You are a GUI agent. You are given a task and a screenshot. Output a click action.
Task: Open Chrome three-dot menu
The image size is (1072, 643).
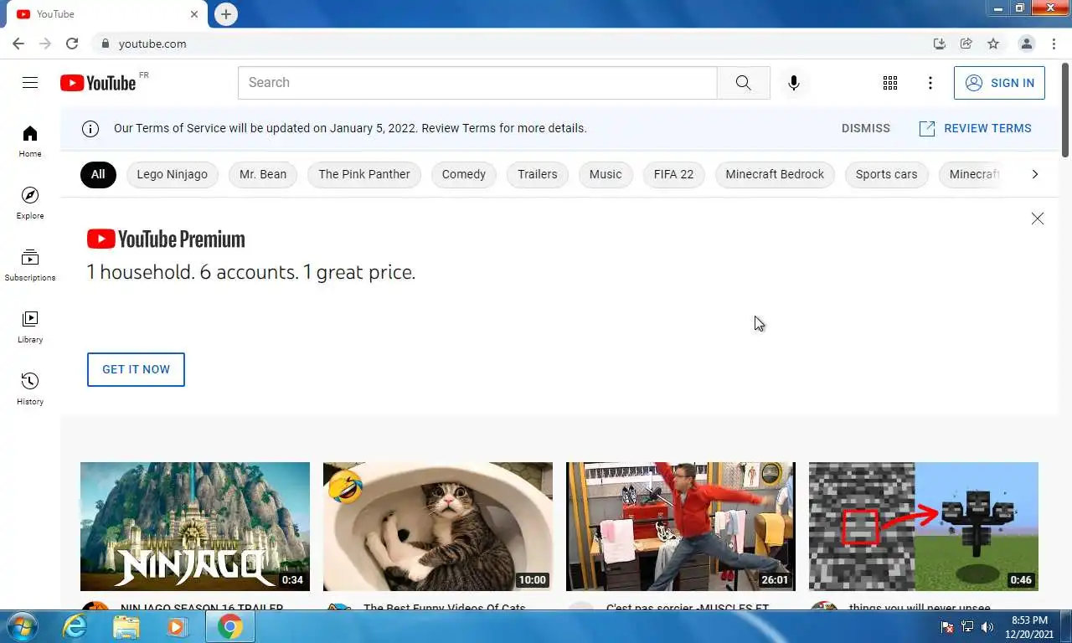1054,44
